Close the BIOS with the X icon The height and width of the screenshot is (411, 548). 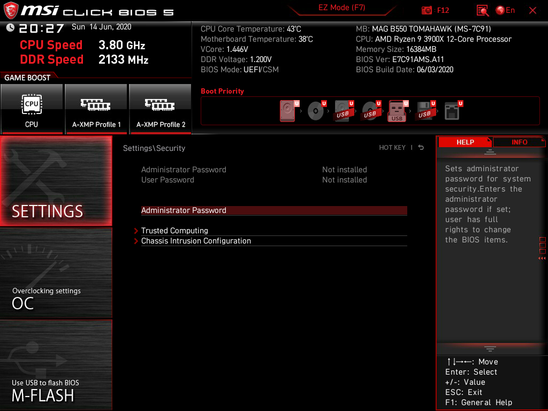532,11
